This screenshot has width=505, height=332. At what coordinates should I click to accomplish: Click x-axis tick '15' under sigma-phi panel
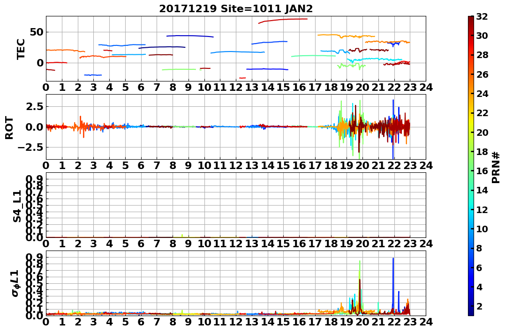click(283, 322)
